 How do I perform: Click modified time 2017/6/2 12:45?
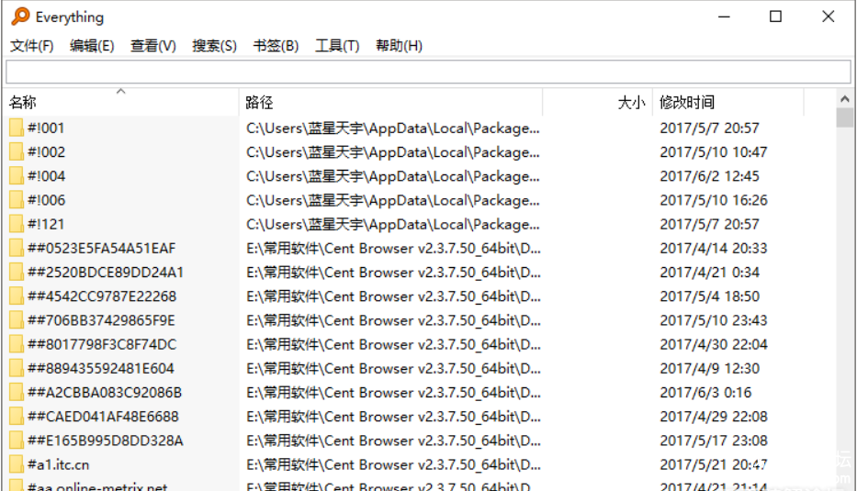tap(709, 176)
